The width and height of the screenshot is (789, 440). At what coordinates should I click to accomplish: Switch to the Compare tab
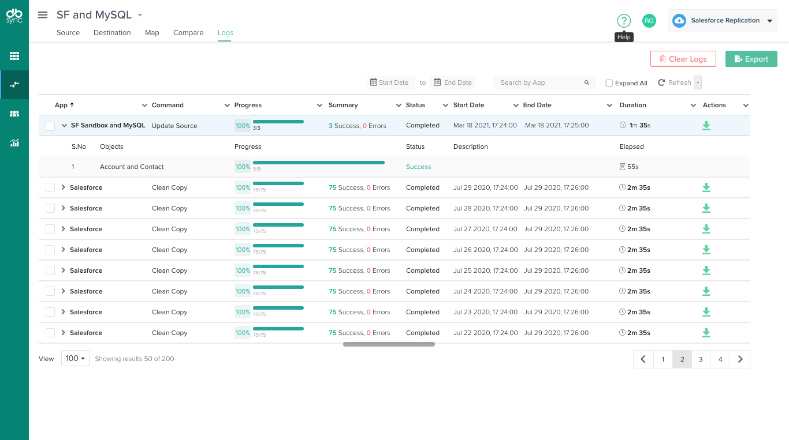coord(188,33)
